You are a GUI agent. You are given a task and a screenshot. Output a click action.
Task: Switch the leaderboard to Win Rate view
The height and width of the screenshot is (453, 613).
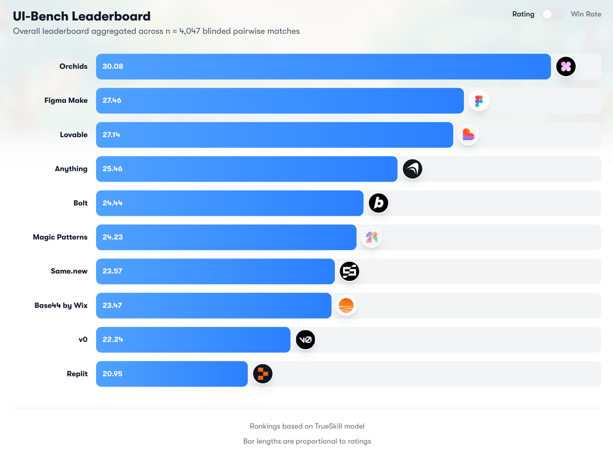click(x=553, y=14)
